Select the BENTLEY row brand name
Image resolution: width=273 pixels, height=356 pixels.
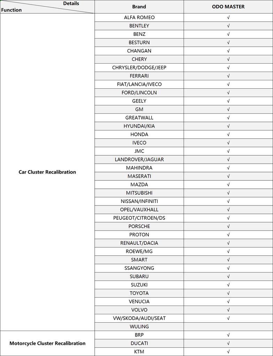(139, 26)
